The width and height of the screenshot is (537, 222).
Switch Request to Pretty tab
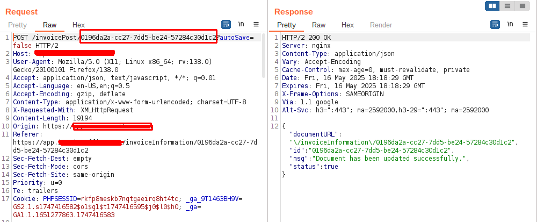17,25
